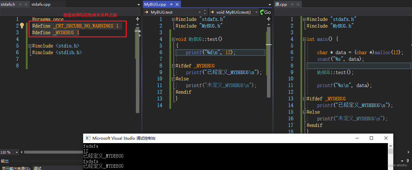
Task: Click the MyBUG::test(); call in 源.cpp
Action: [335, 72]
